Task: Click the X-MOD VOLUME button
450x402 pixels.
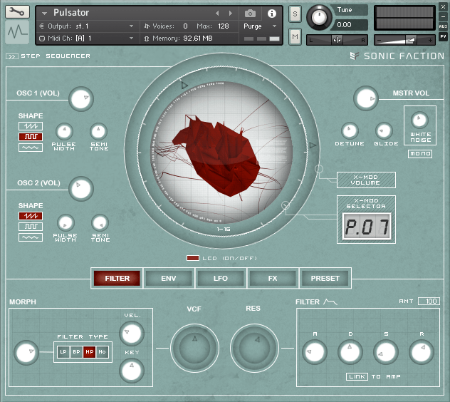Action: tap(366, 180)
